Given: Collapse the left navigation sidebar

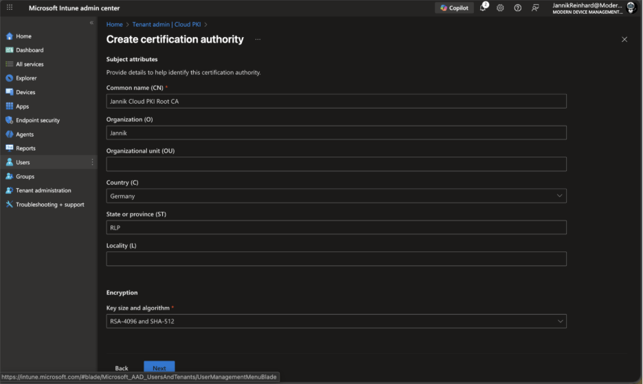Looking at the screenshot, I should (91, 23).
